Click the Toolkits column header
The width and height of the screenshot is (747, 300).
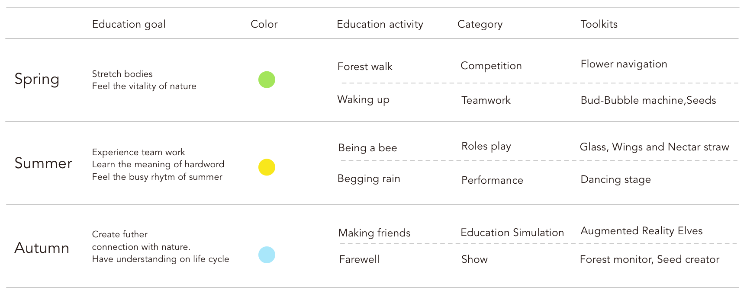[599, 24]
